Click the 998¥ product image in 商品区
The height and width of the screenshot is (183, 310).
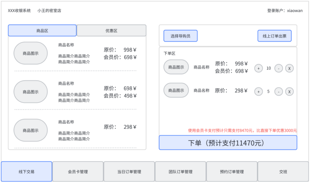coord(30,53)
